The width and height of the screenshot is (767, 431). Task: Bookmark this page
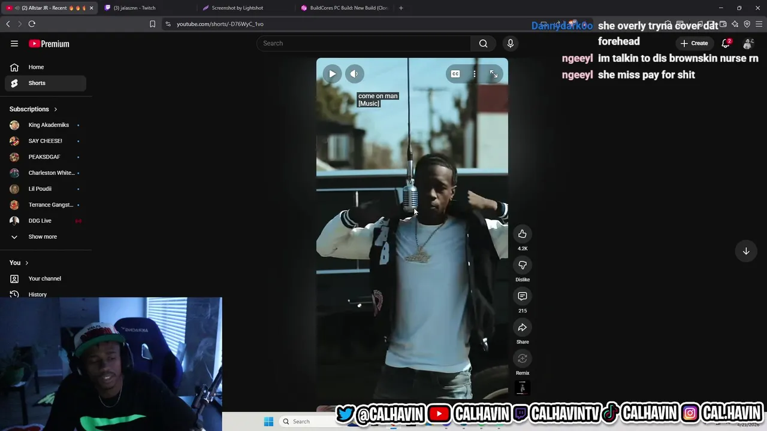pyautogui.click(x=152, y=24)
